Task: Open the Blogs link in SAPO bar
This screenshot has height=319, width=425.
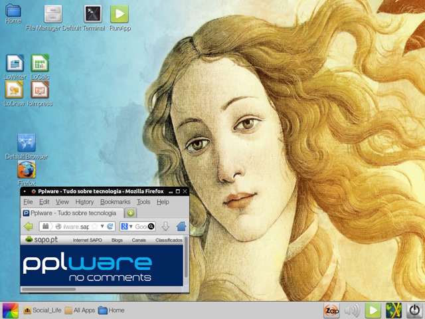Action: pyautogui.click(x=117, y=240)
